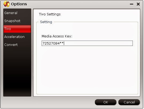Click empty title bar space before minimize
Image resolution: width=144 pixels, height=109 pixels.
78,4
